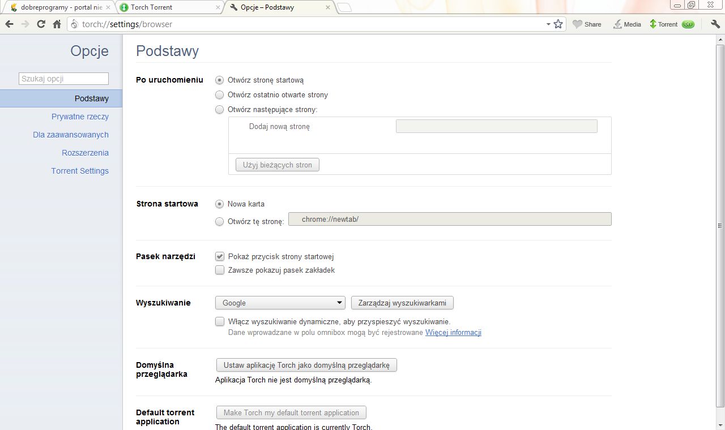Click Make Torch my default torrent application
This screenshot has height=430, width=725.
[x=291, y=412]
